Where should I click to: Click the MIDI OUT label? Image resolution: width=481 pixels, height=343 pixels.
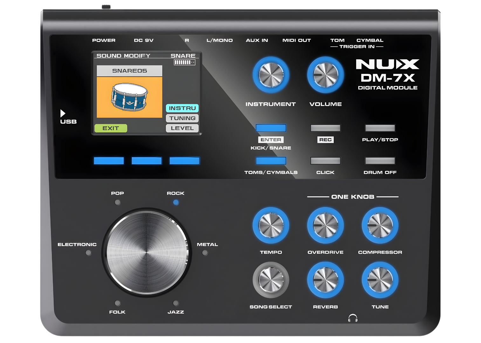point(297,40)
